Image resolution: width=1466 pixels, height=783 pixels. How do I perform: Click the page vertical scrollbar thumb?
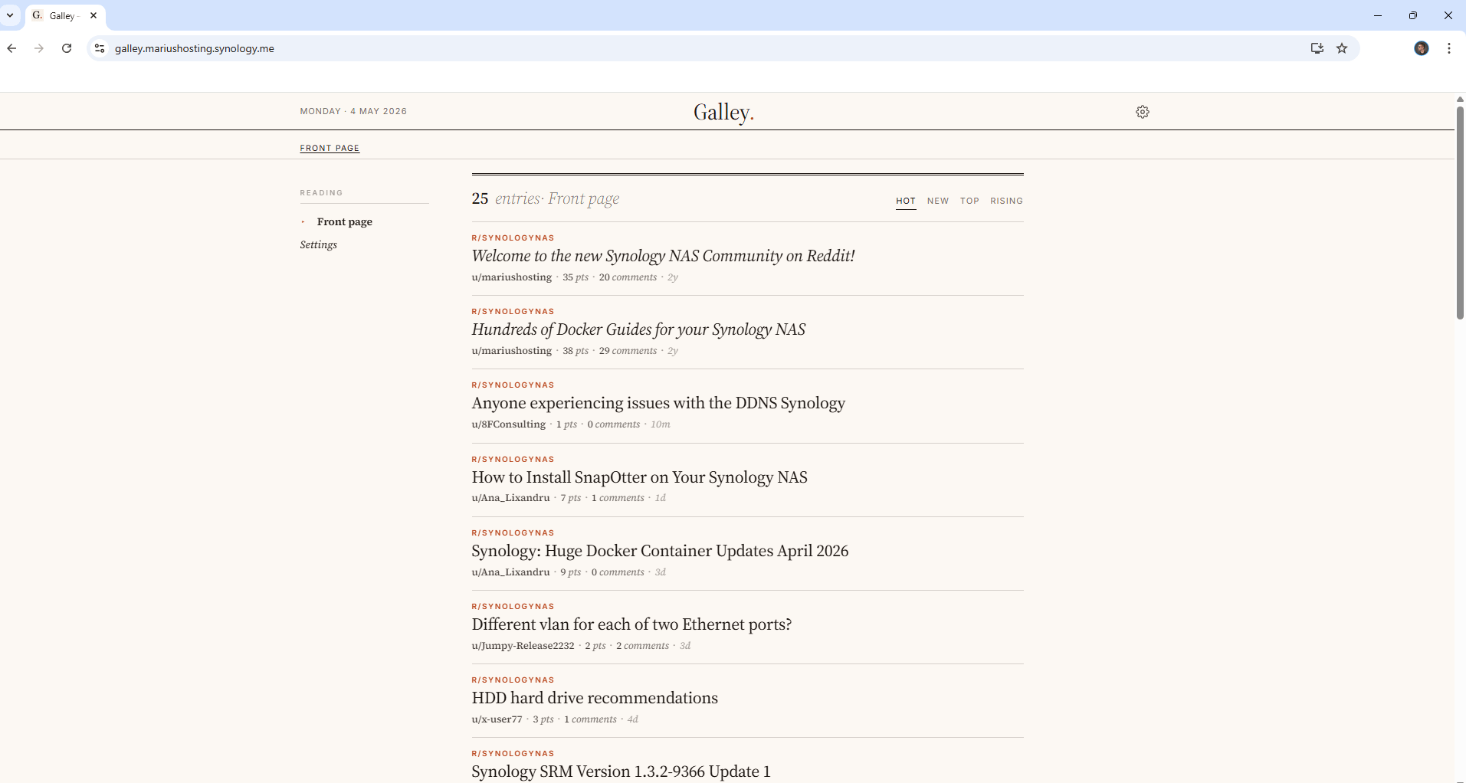click(x=1460, y=212)
